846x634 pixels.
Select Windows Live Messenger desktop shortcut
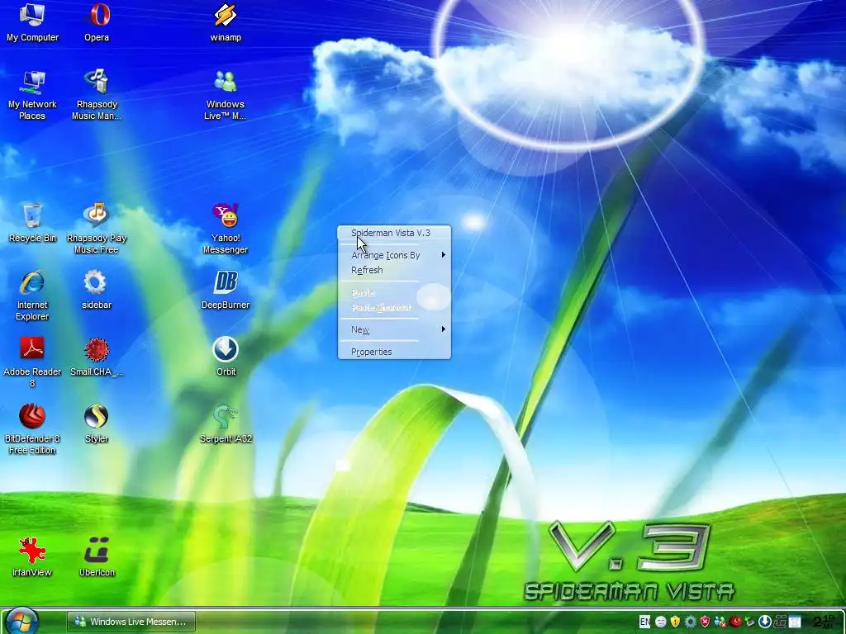[226, 96]
